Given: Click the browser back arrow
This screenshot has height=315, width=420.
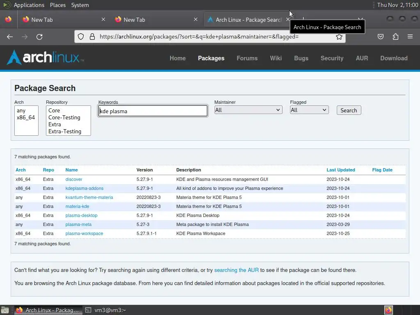Looking at the screenshot, I should [x=10, y=37].
